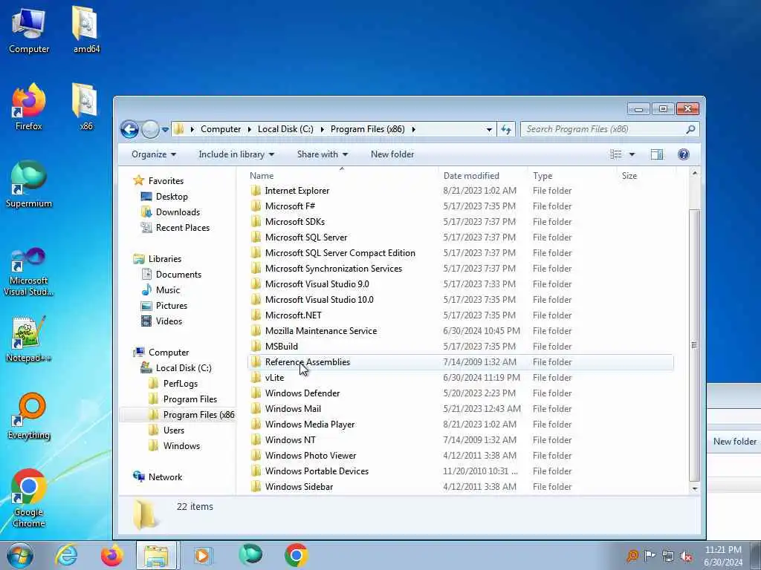The width and height of the screenshot is (761, 570).
Task: Select the Everything desktop shortcut
Action: [x=29, y=416]
